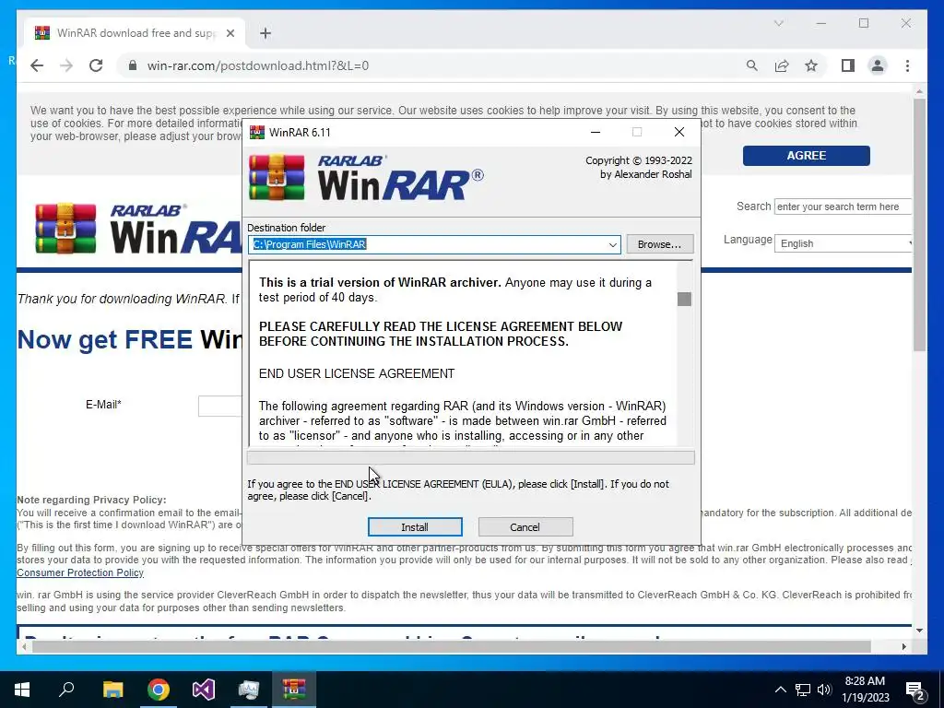Close the WinRAR download tab

pyautogui.click(x=230, y=33)
